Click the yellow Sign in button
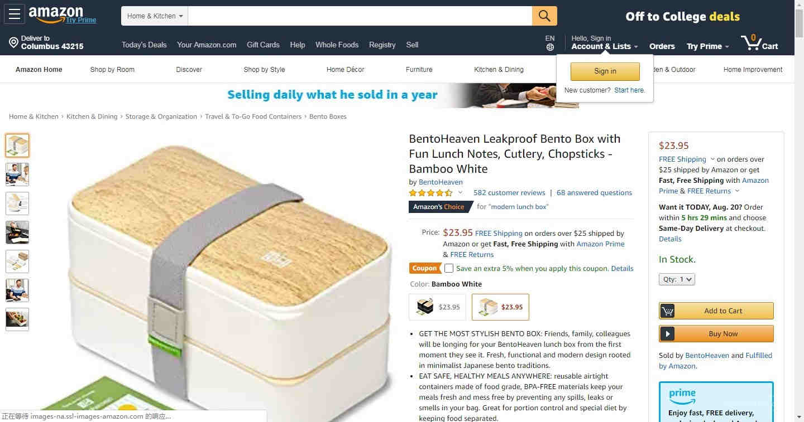The image size is (804, 422). click(x=605, y=71)
